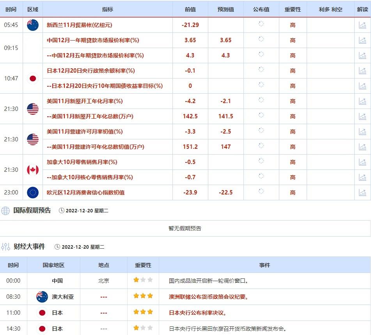Viewport: 371px width, 335px height.
Task: Click the 财经大事件 section settings icon
Action: pyautogui.click(x=5, y=247)
